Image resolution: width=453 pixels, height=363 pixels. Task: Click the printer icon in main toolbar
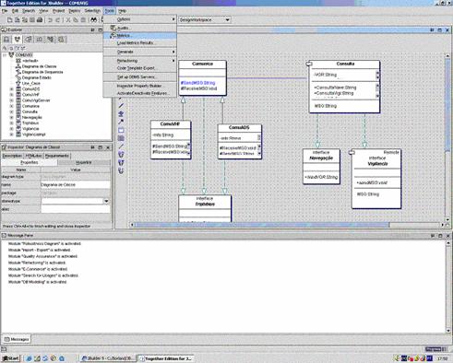point(40,20)
